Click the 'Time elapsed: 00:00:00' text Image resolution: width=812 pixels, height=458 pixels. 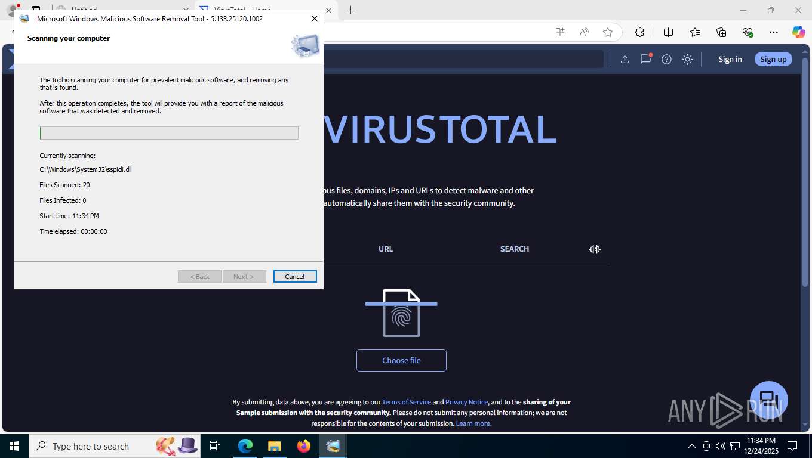coord(73,231)
